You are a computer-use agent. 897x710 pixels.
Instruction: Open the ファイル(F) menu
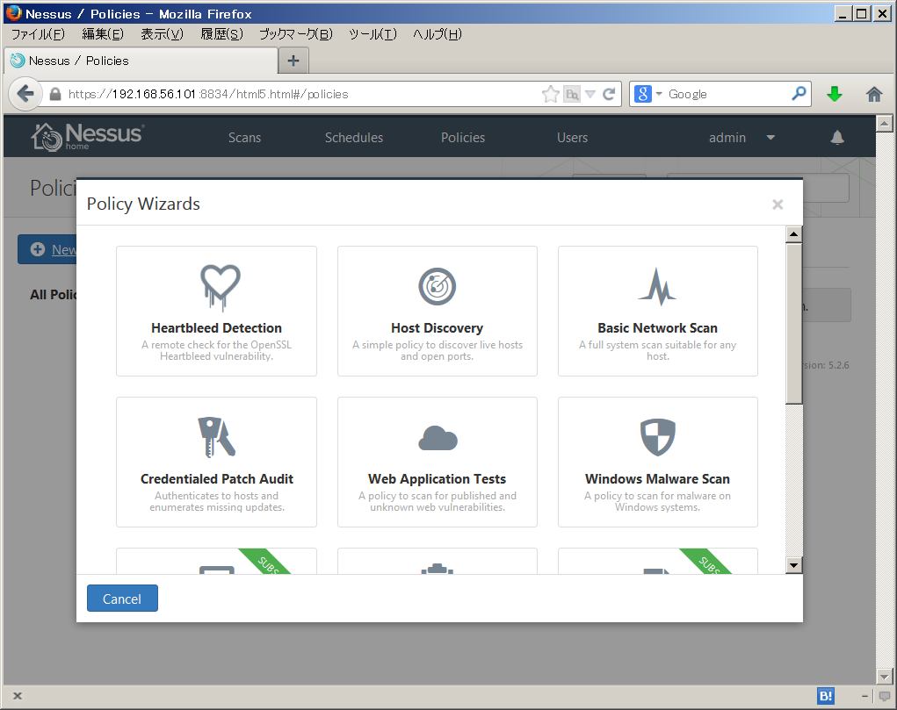(38, 34)
